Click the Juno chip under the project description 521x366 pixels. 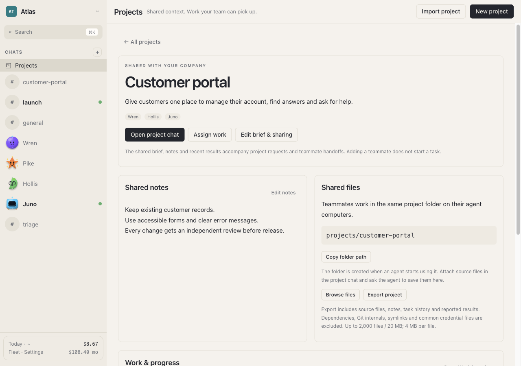(x=173, y=117)
